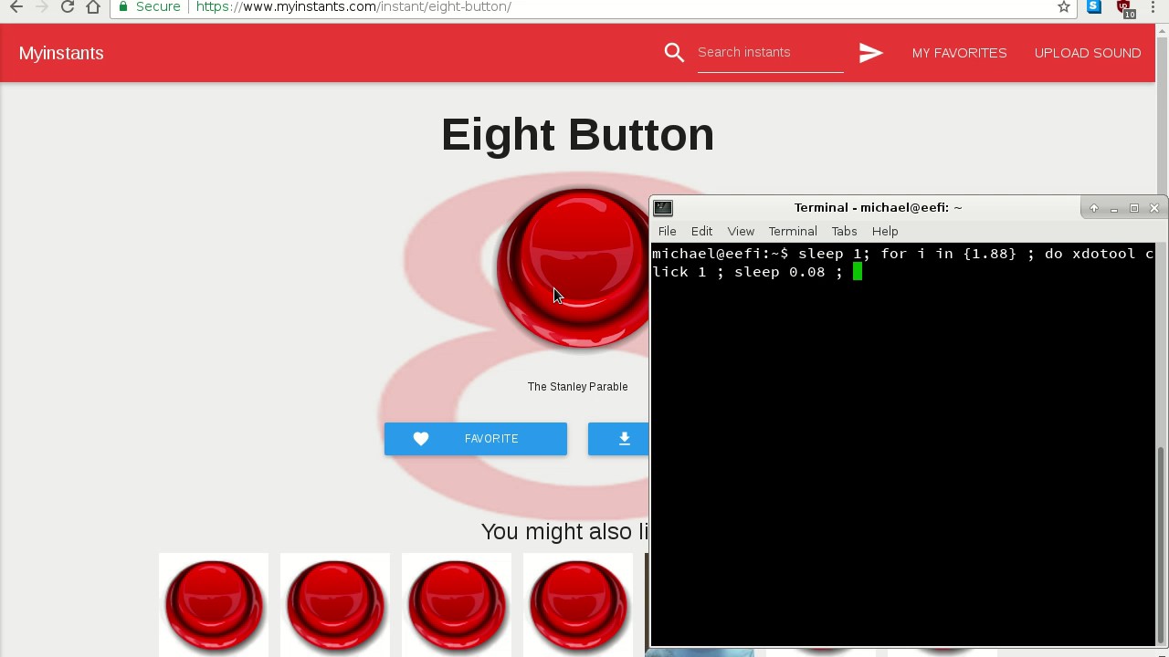Click the browser back arrow
The width and height of the screenshot is (1169, 657).
click(x=16, y=6)
